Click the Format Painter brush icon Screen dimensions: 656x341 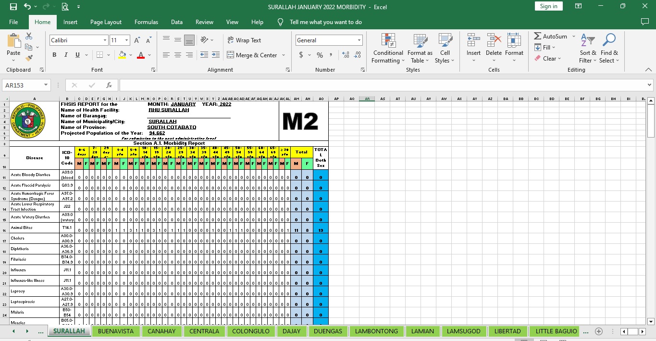click(x=29, y=58)
